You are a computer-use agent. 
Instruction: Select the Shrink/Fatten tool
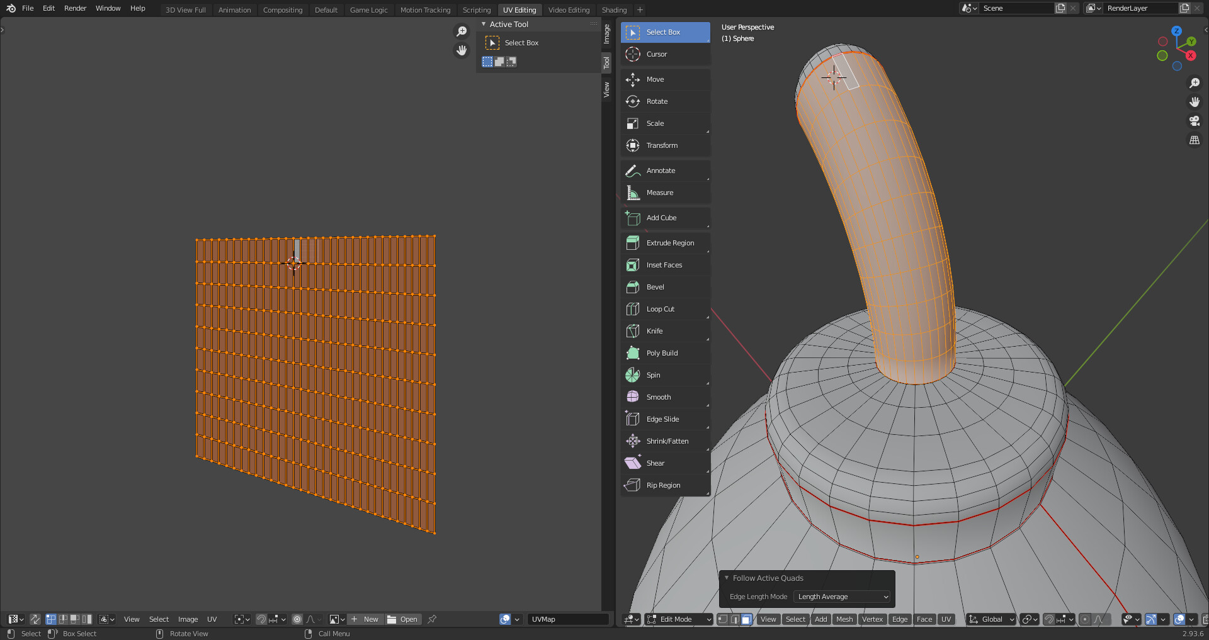[x=665, y=441]
